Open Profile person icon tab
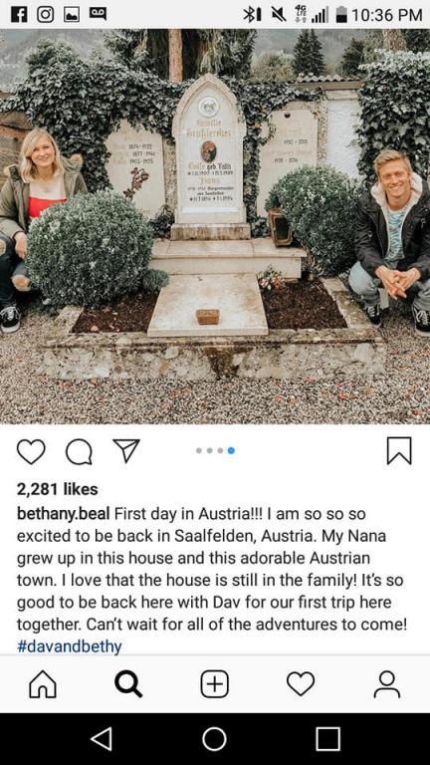Image resolution: width=430 pixels, height=765 pixels. pos(387,684)
